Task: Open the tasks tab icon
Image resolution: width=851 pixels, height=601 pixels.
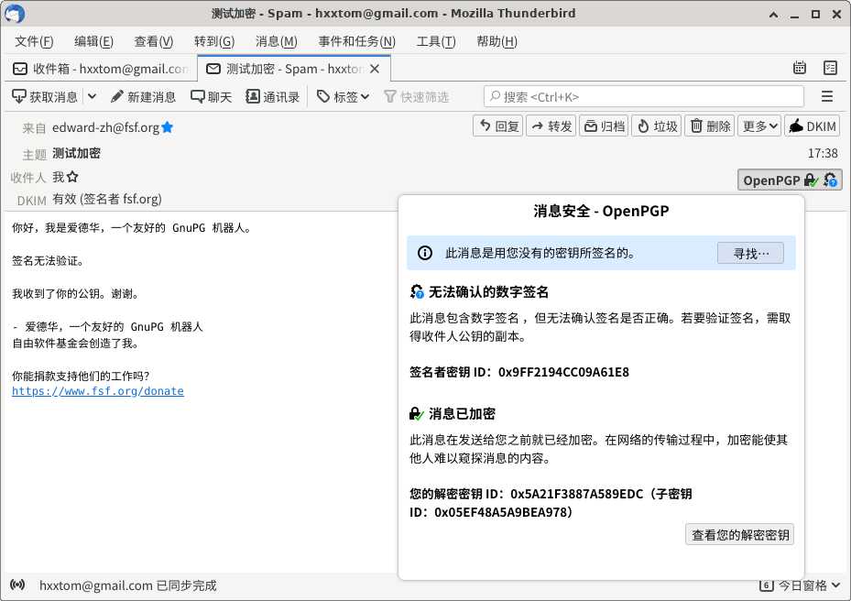Action: 830,68
